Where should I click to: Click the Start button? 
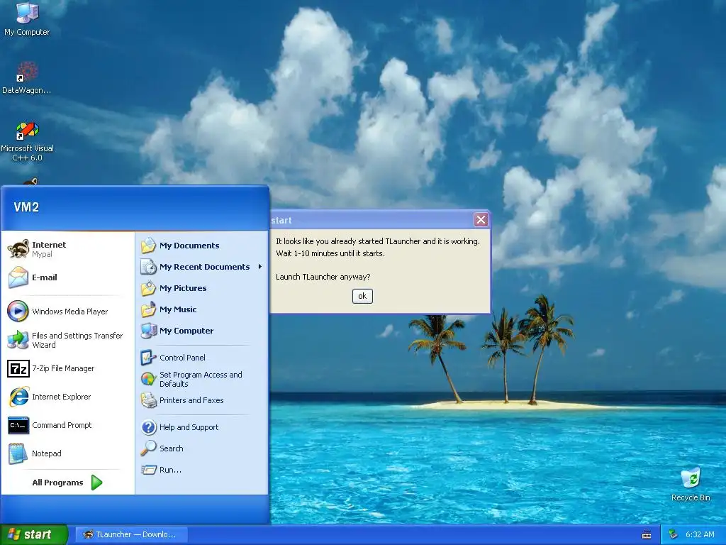tap(34, 534)
